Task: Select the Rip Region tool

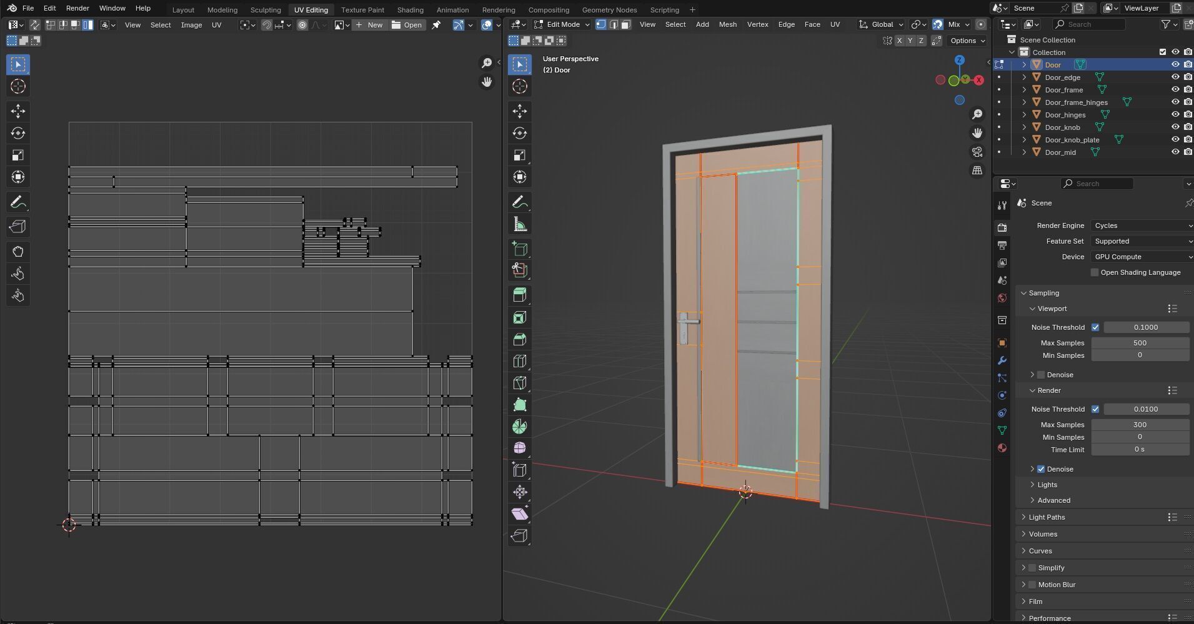Action: point(519,536)
